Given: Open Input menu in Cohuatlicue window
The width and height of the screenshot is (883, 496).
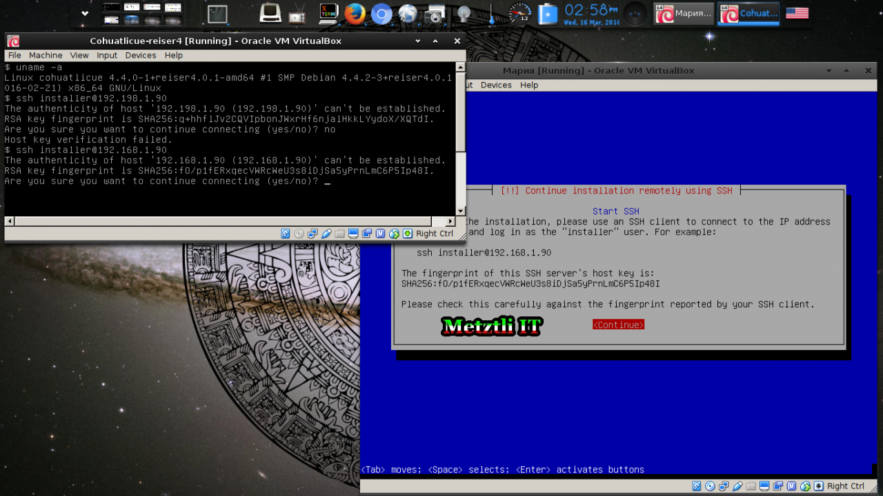Looking at the screenshot, I should 107,55.
